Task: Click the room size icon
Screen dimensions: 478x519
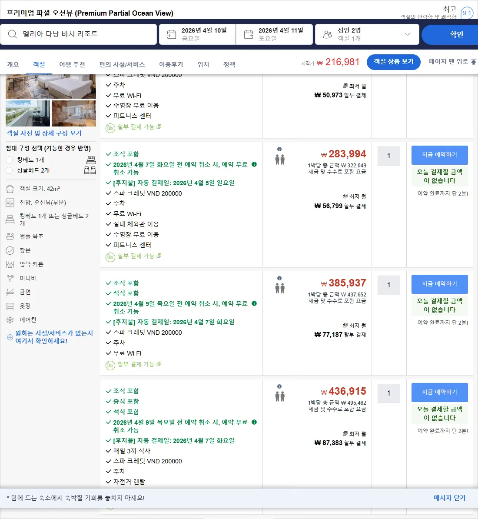Action: 10,189
